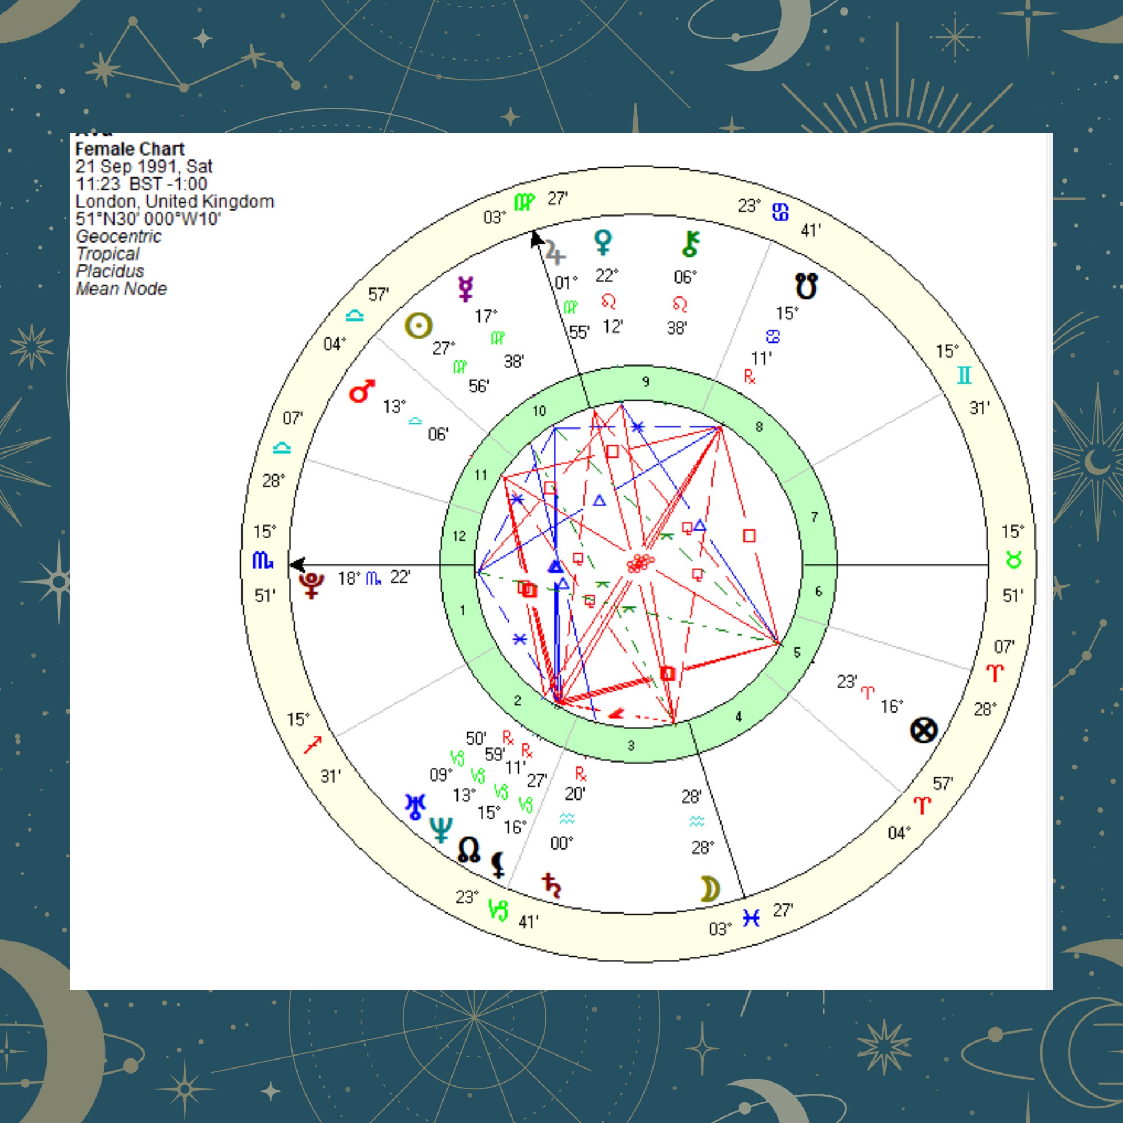Click the Part of Fortune symbol in Aries

point(924,729)
